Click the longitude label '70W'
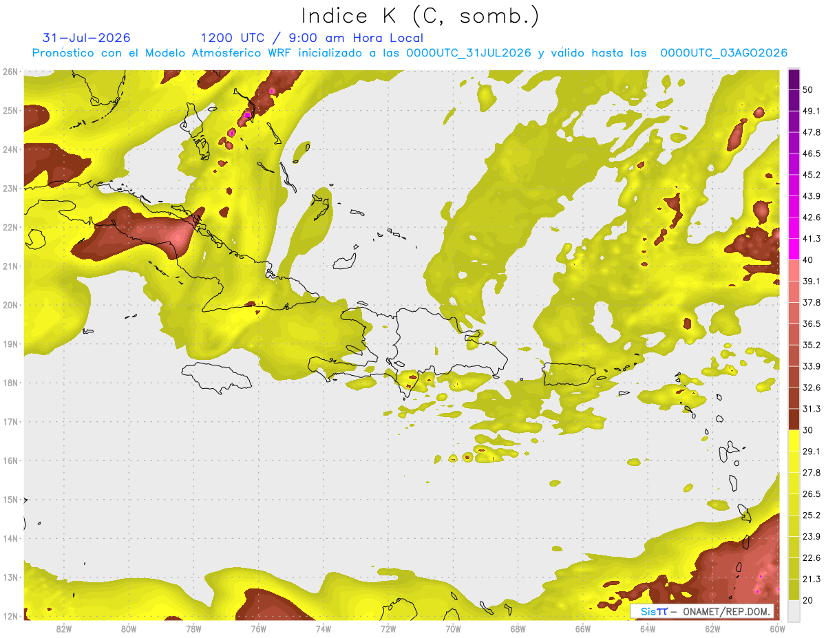Screen dimensions: 826x638 pyautogui.click(x=453, y=628)
